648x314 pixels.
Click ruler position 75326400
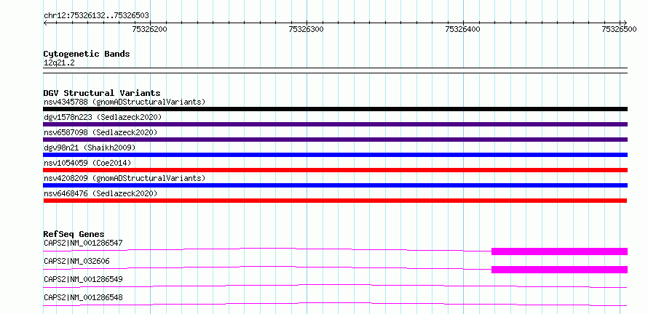point(463,29)
